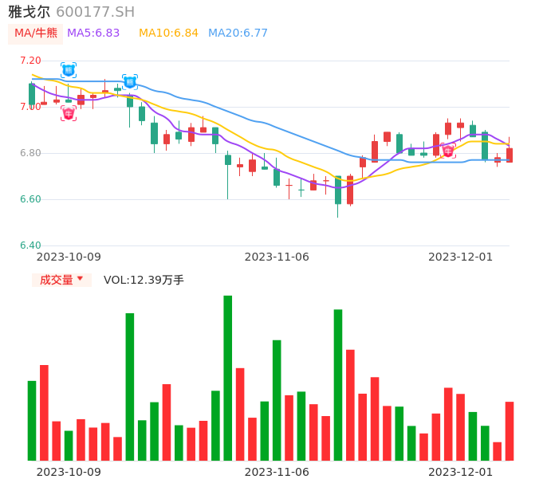Click the 2023-12-01 date label under the volume chart
The image size is (547, 483).
(460, 472)
